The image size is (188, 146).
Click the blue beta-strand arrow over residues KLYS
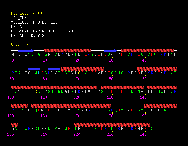26,50
